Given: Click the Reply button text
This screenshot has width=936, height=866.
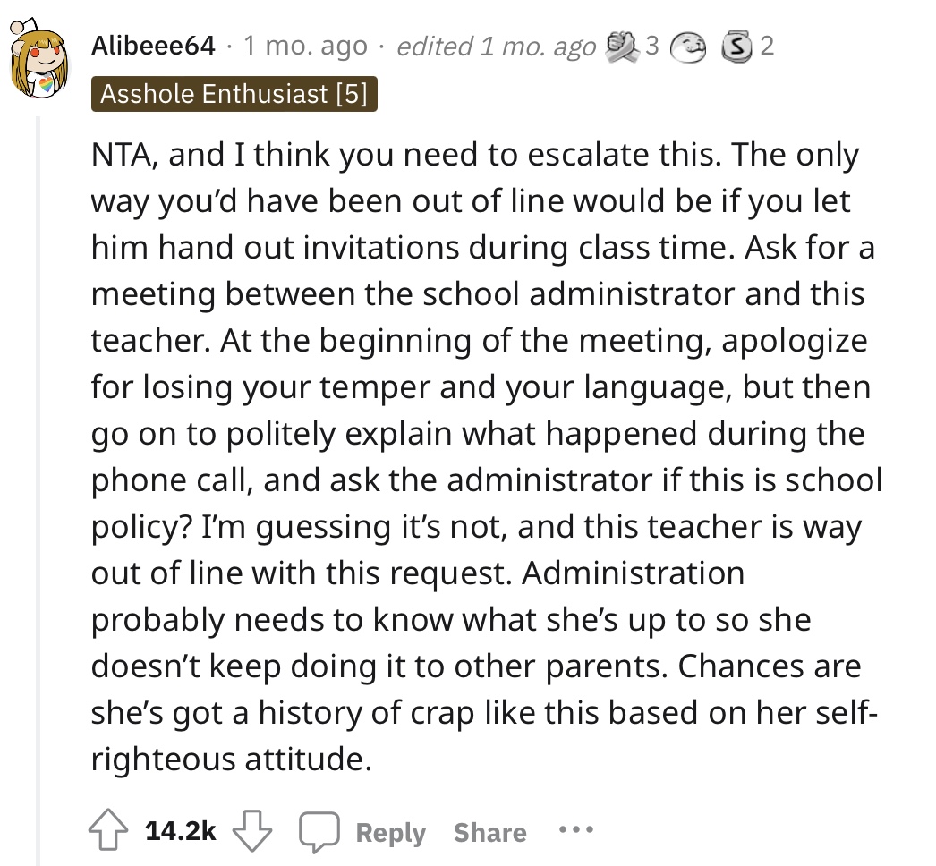Looking at the screenshot, I should click(391, 832).
